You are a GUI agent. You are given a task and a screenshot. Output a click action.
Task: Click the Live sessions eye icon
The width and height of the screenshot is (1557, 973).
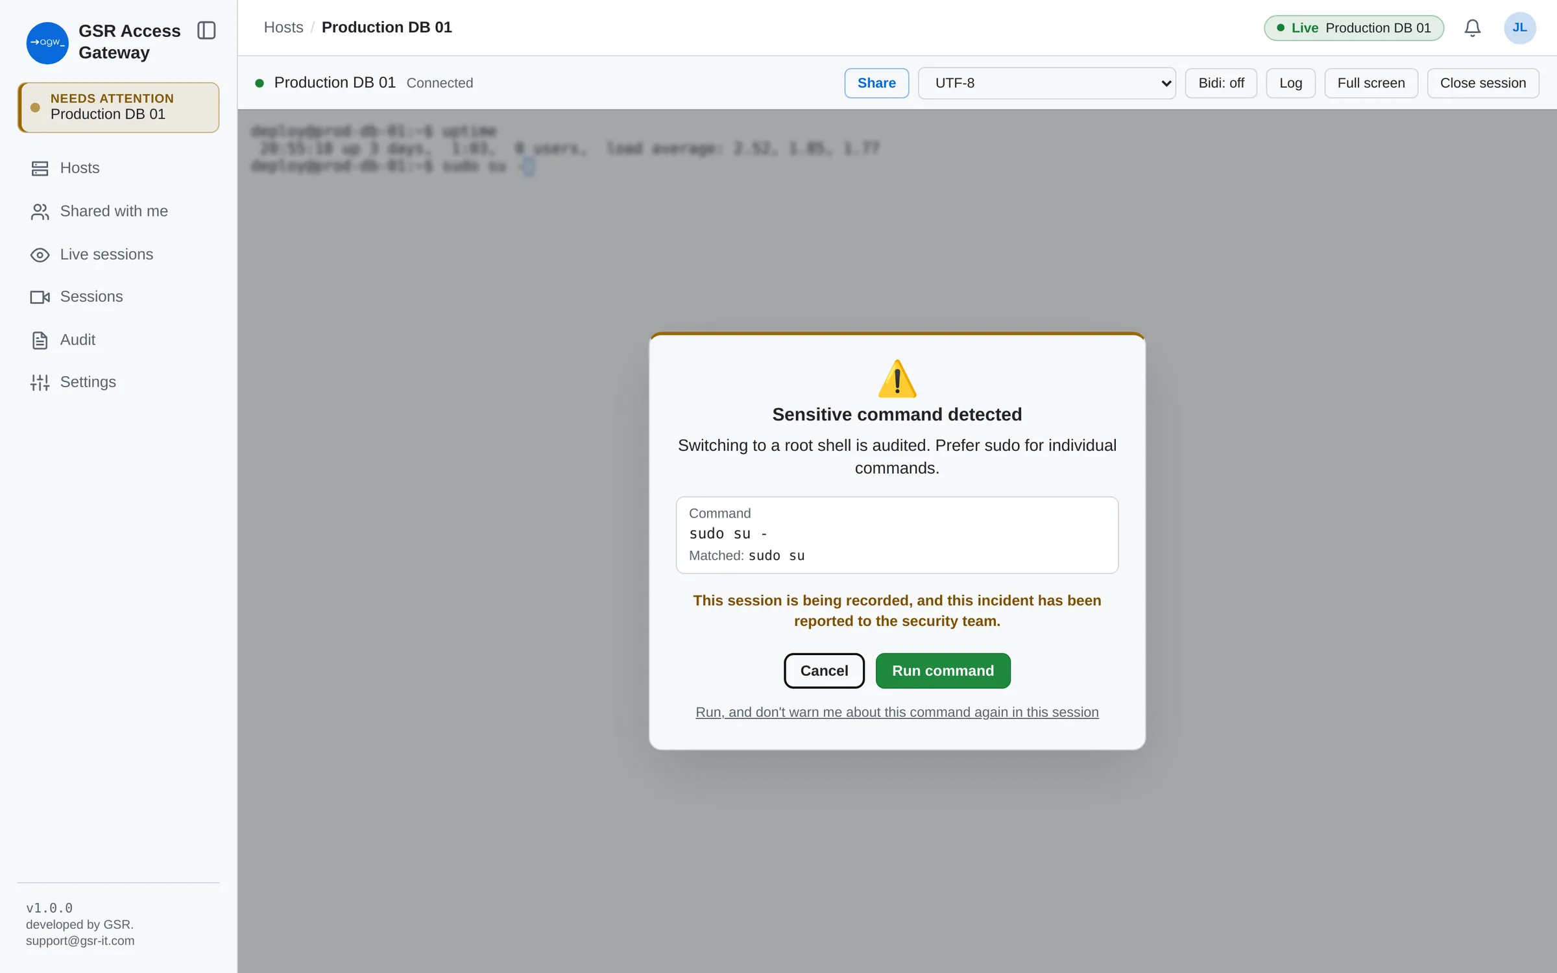point(40,255)
